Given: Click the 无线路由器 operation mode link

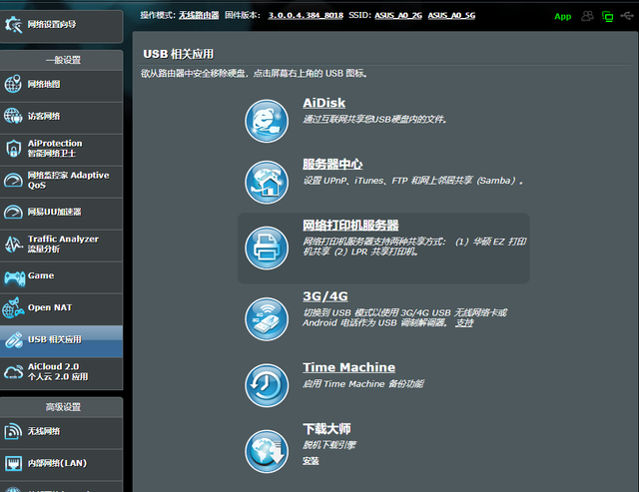Looking at the screenshot, I should [199, 16].
